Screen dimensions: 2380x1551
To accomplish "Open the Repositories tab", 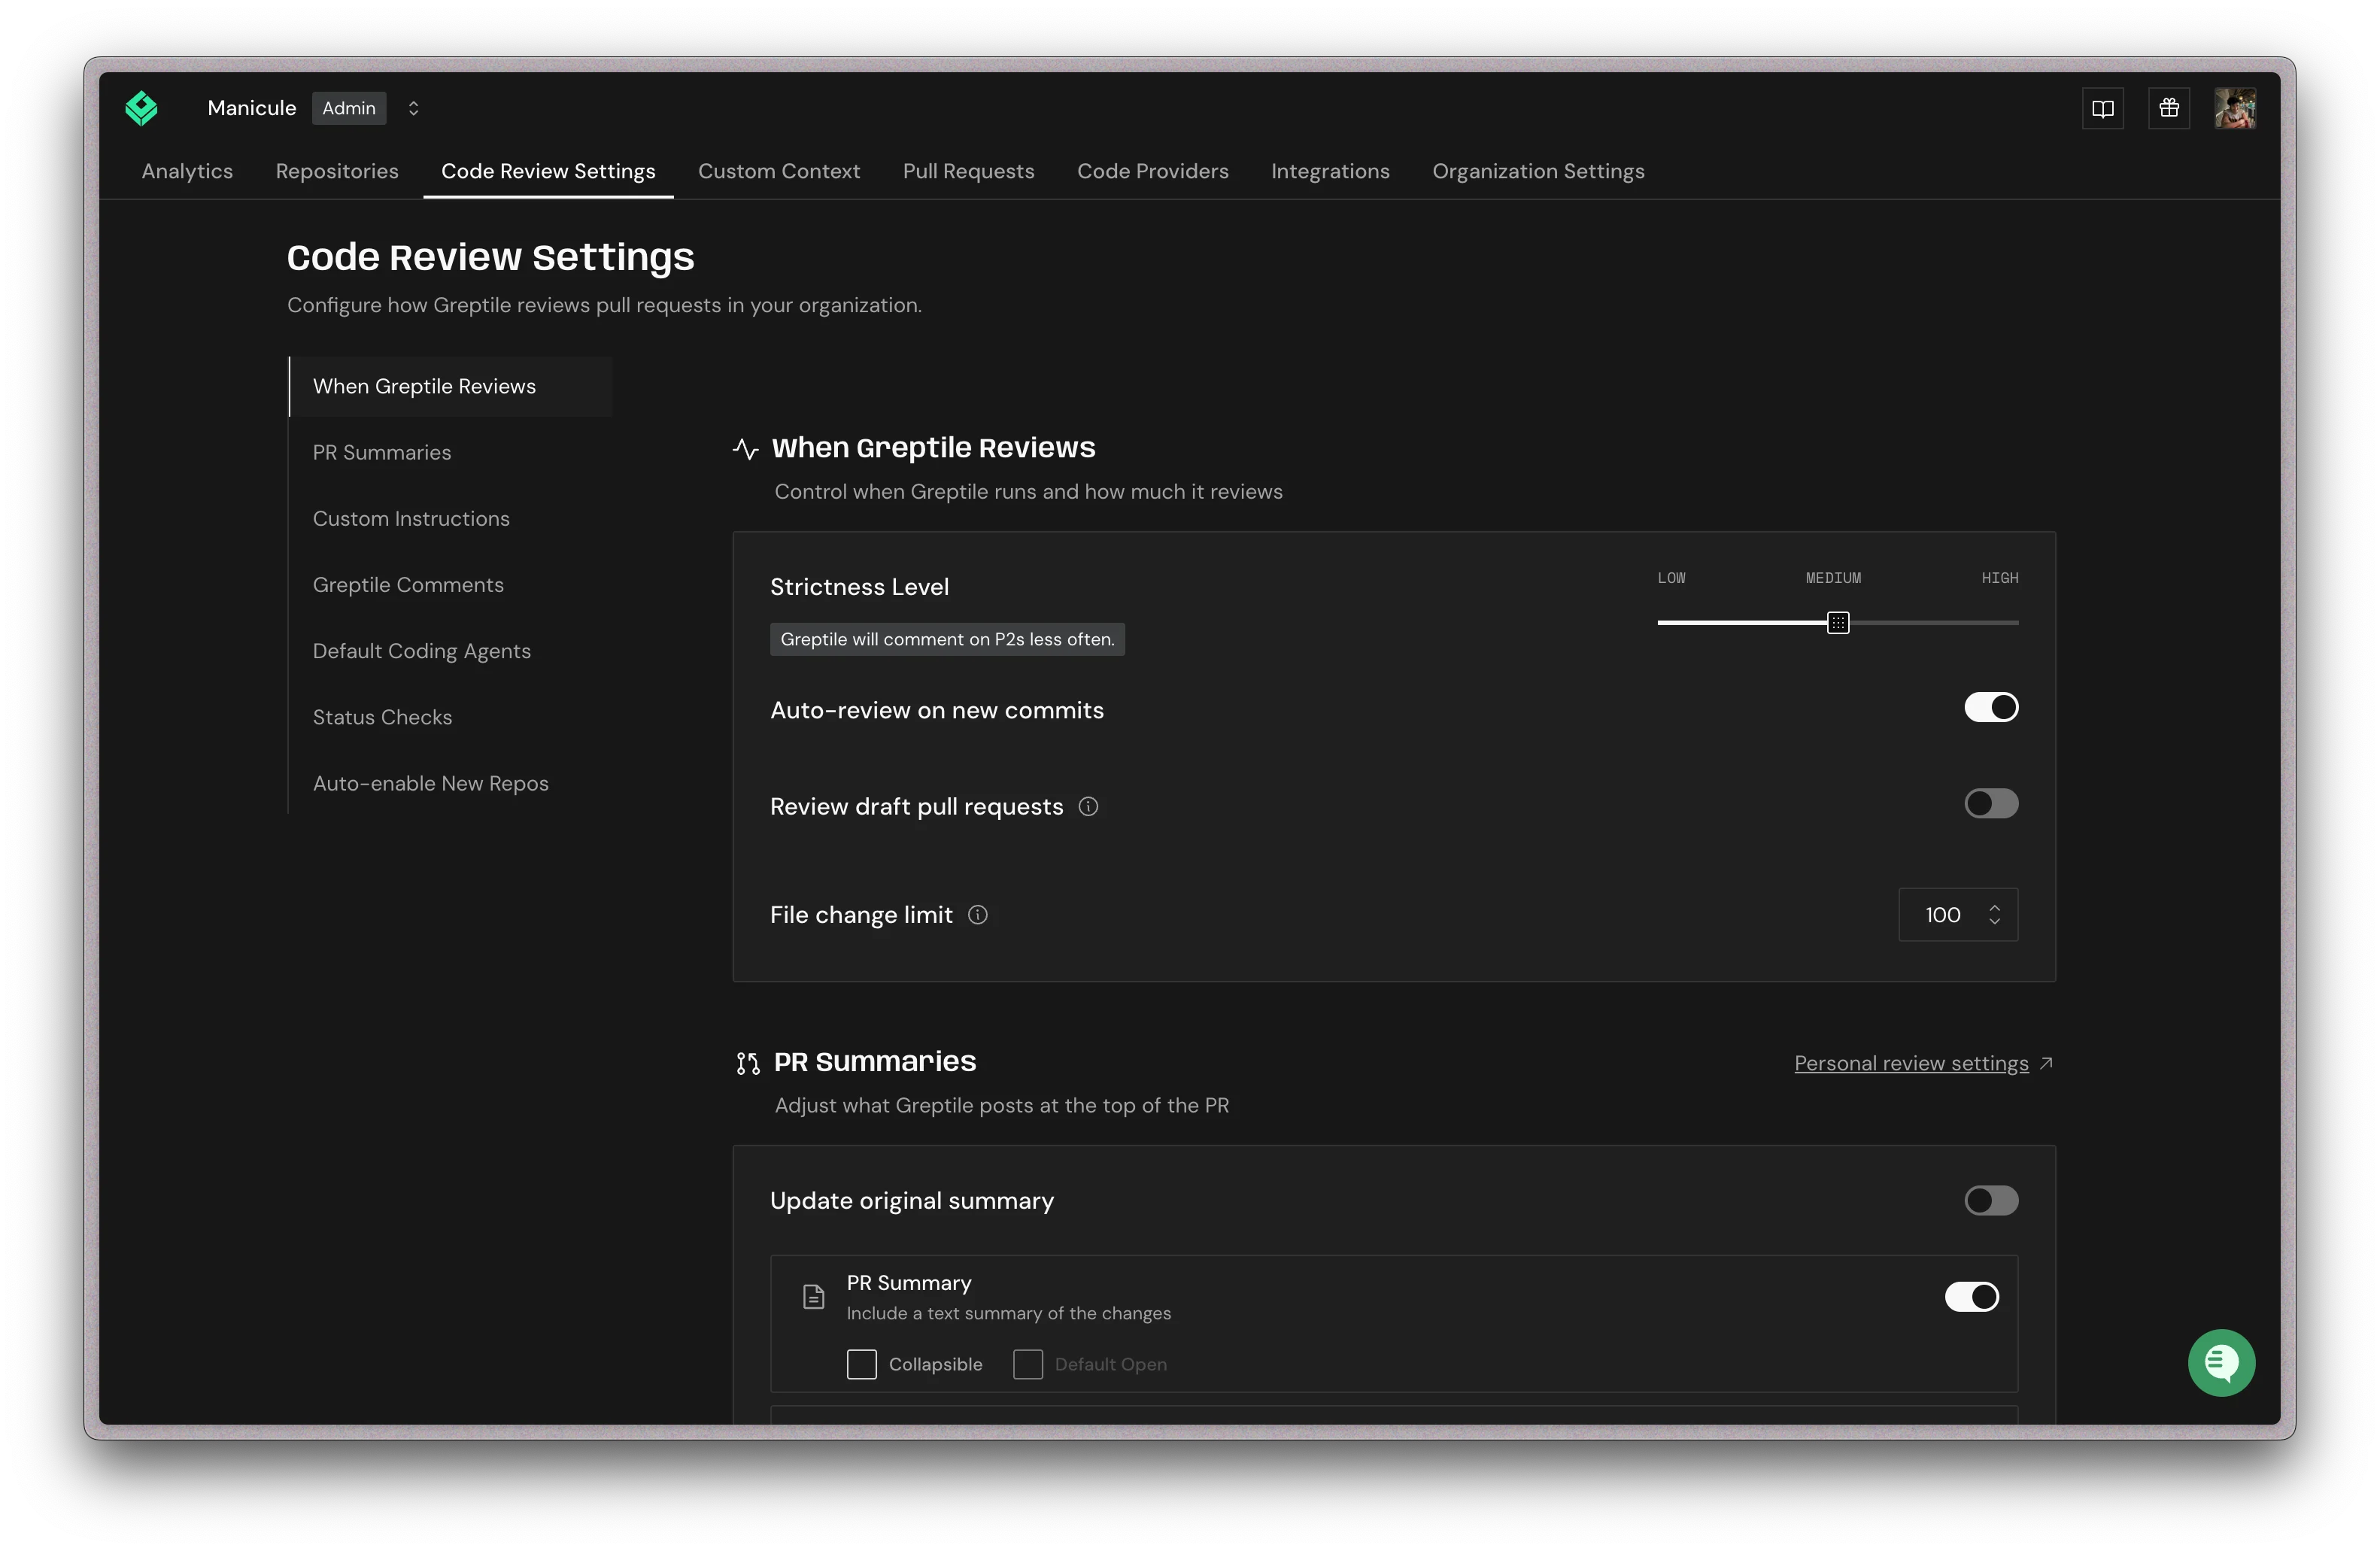I will click(x=337, y=171).
